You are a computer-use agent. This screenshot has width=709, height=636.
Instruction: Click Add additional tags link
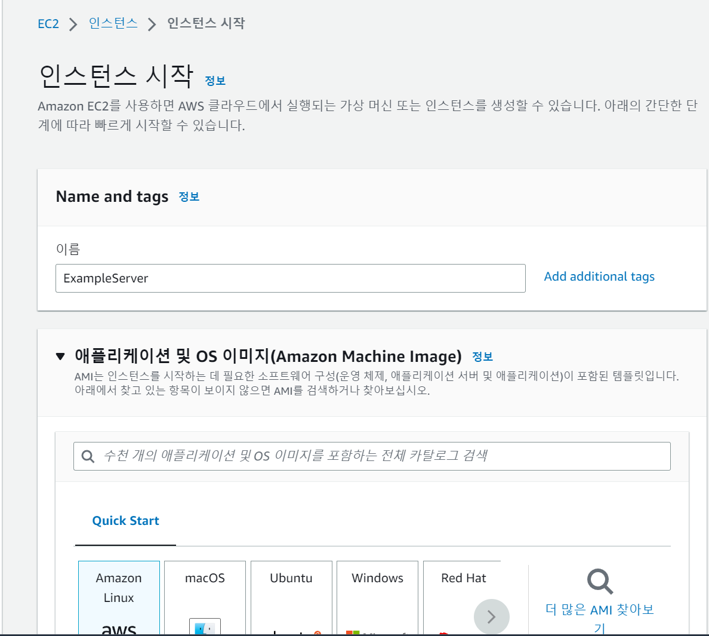click(x=599, y=276)
